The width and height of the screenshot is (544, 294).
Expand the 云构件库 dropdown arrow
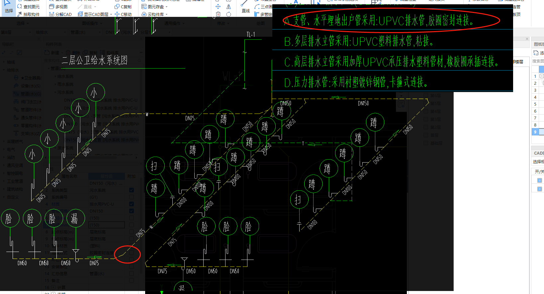pos(166,14)
